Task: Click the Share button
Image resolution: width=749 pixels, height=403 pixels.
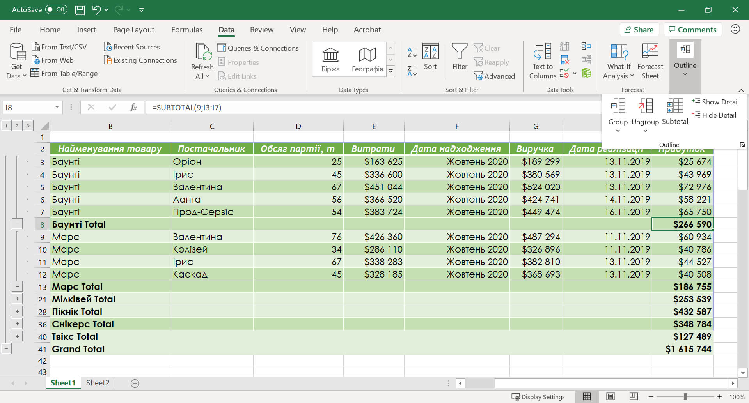Action: pos(639,30)
